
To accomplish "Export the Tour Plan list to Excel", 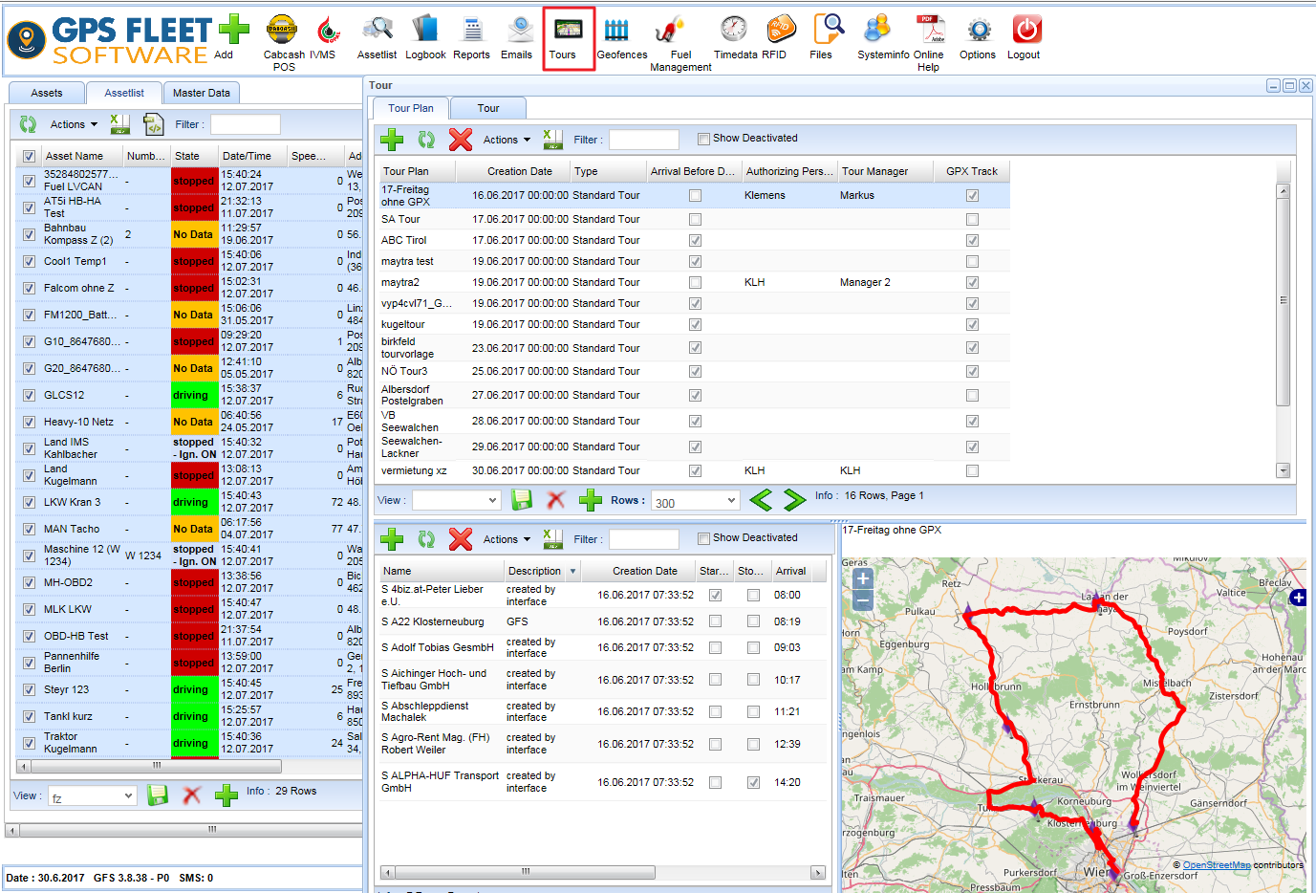I will [x=552, y=140].
